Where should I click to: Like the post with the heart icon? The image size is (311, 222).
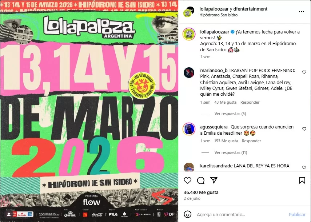(187, 181)
